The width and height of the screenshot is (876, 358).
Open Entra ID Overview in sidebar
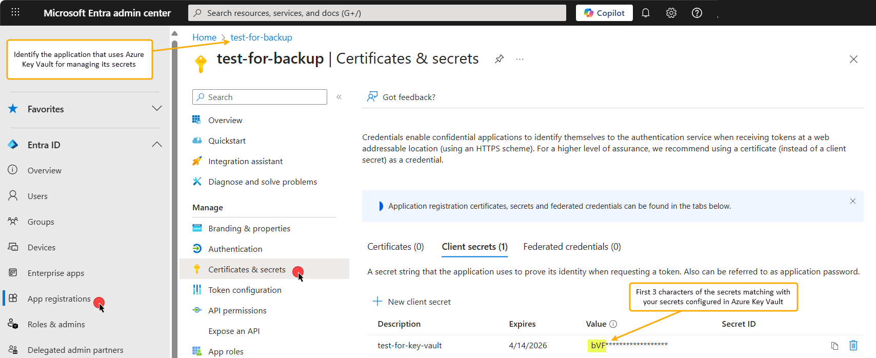tap(45, 170)
